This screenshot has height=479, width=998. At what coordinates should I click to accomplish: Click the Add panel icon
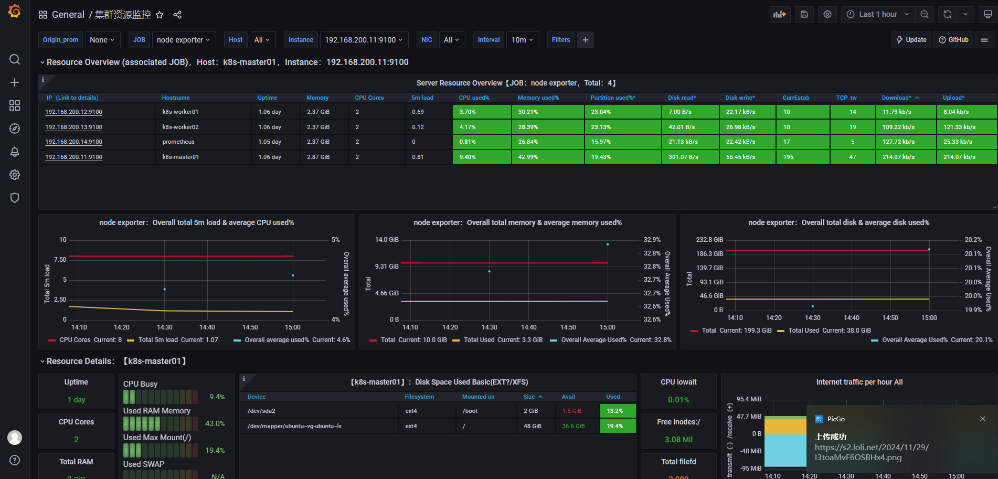click(779, 14)
